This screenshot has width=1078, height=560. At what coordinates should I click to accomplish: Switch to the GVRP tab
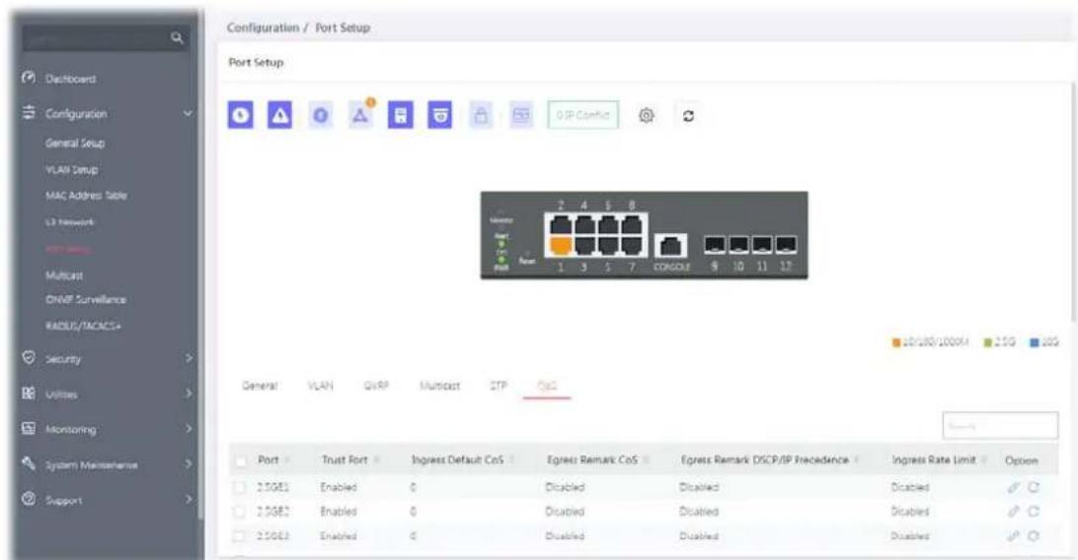point(376,386)
